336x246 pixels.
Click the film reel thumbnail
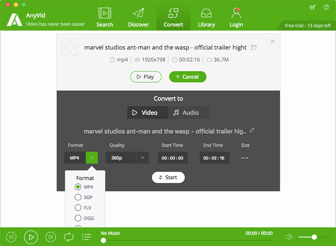(70, 47)
